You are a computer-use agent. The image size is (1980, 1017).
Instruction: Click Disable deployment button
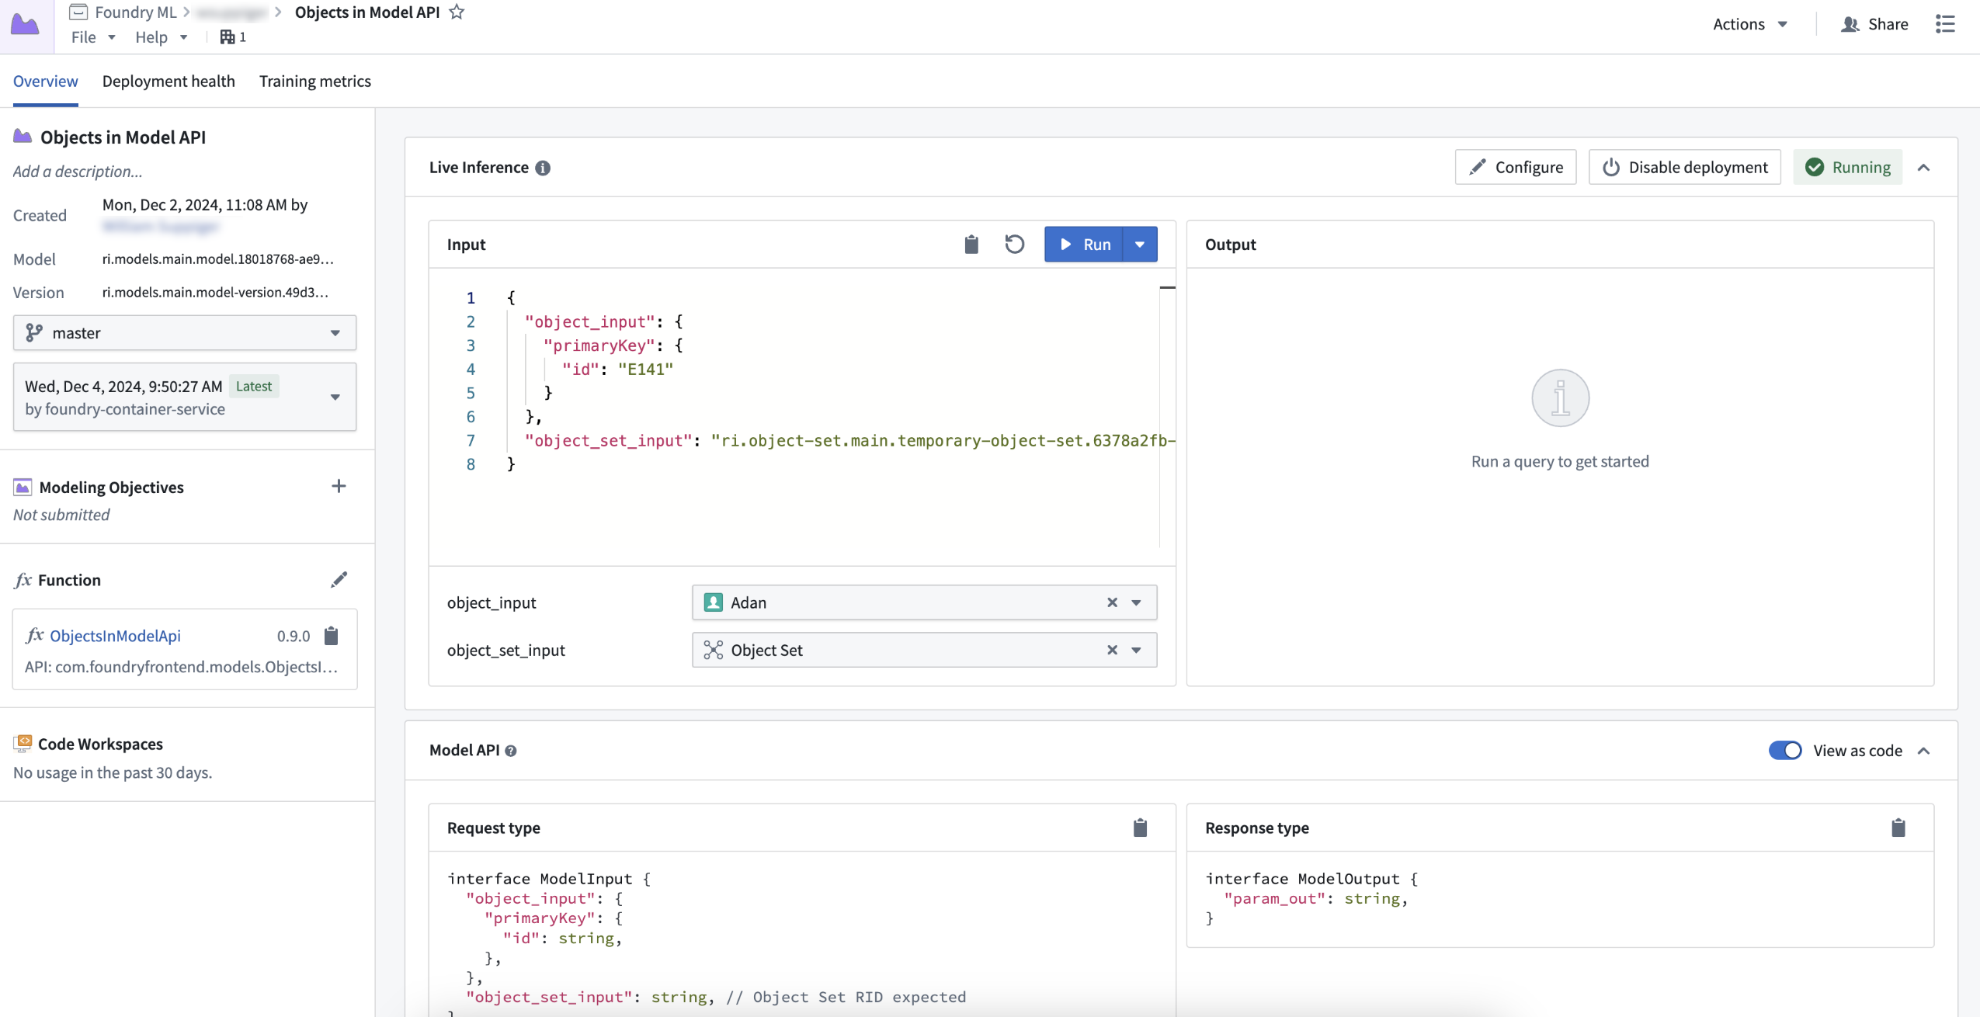click(1685, 168)
